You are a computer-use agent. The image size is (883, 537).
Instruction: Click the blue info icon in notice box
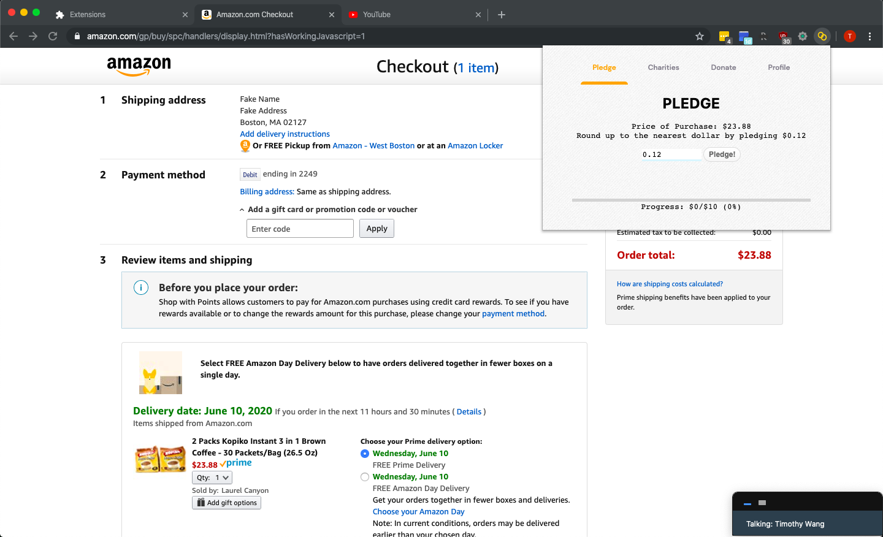pos(141,288)
